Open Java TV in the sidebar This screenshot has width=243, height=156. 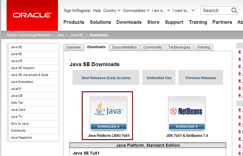click(33, 117)
